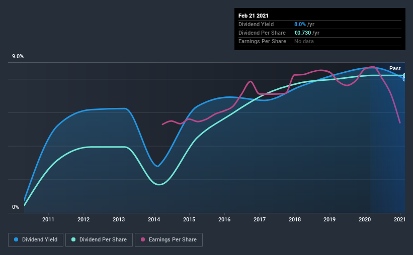The width and height of the screenshot is (413, 255).
Task: Click the teal Dividend Per Share legend dot
Action: point(73,239)
